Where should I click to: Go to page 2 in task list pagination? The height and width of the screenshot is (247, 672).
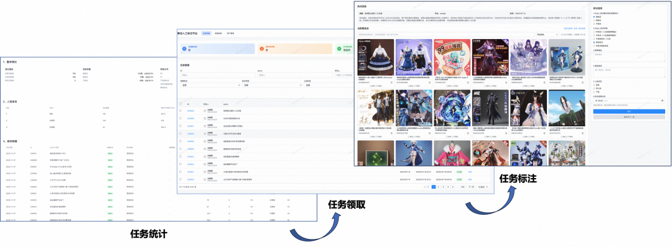439,187
